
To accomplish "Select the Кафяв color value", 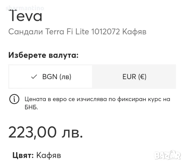I will [49, 155].
